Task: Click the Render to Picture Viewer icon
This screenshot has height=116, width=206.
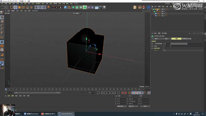Action: tap(57, 7)
